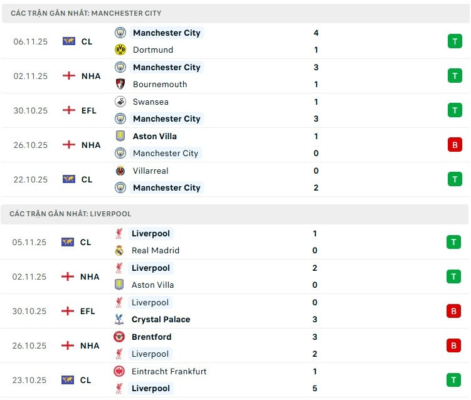Select the Manchester City recent matches header
Viewport: 471px width, 400px height.
(86, 13)
